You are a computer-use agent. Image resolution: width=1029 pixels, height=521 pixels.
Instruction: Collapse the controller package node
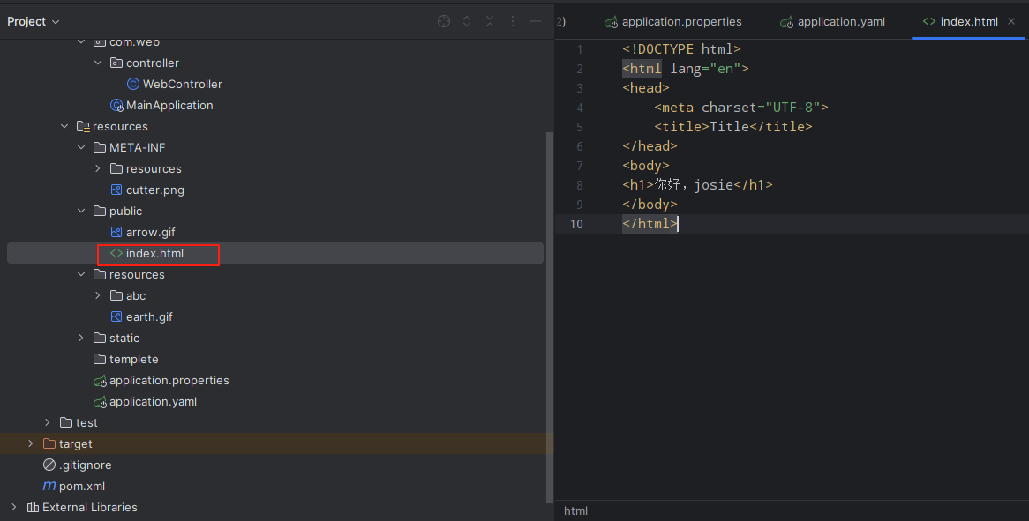coord(98,63)
